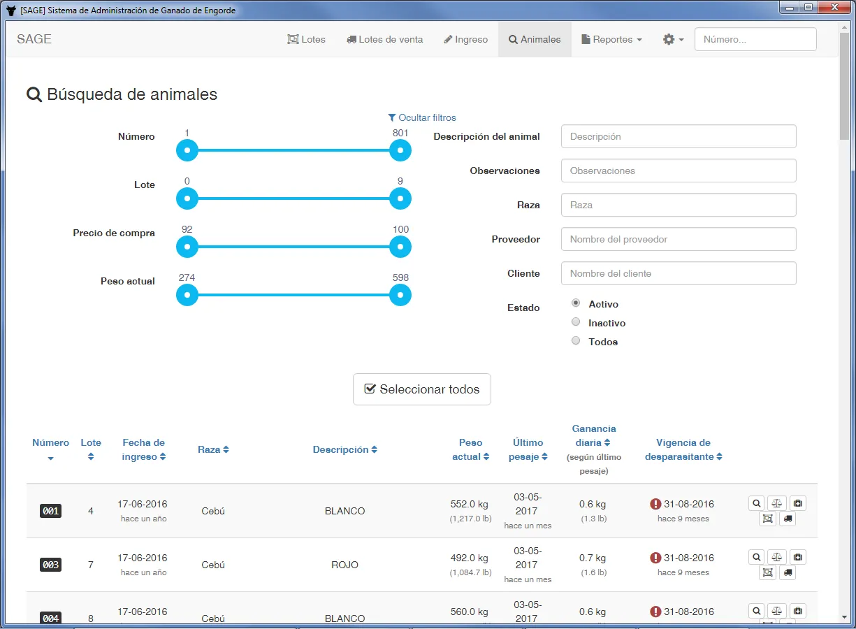
Task: Choose the Inactivo estado option
Action: click(575, 321)
